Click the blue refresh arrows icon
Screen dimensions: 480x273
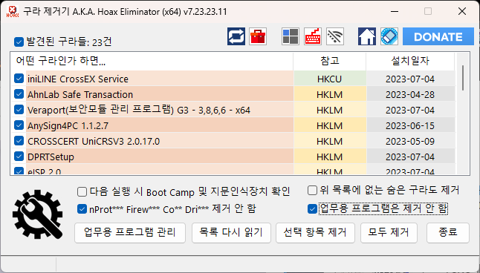(x=236, y=36)
